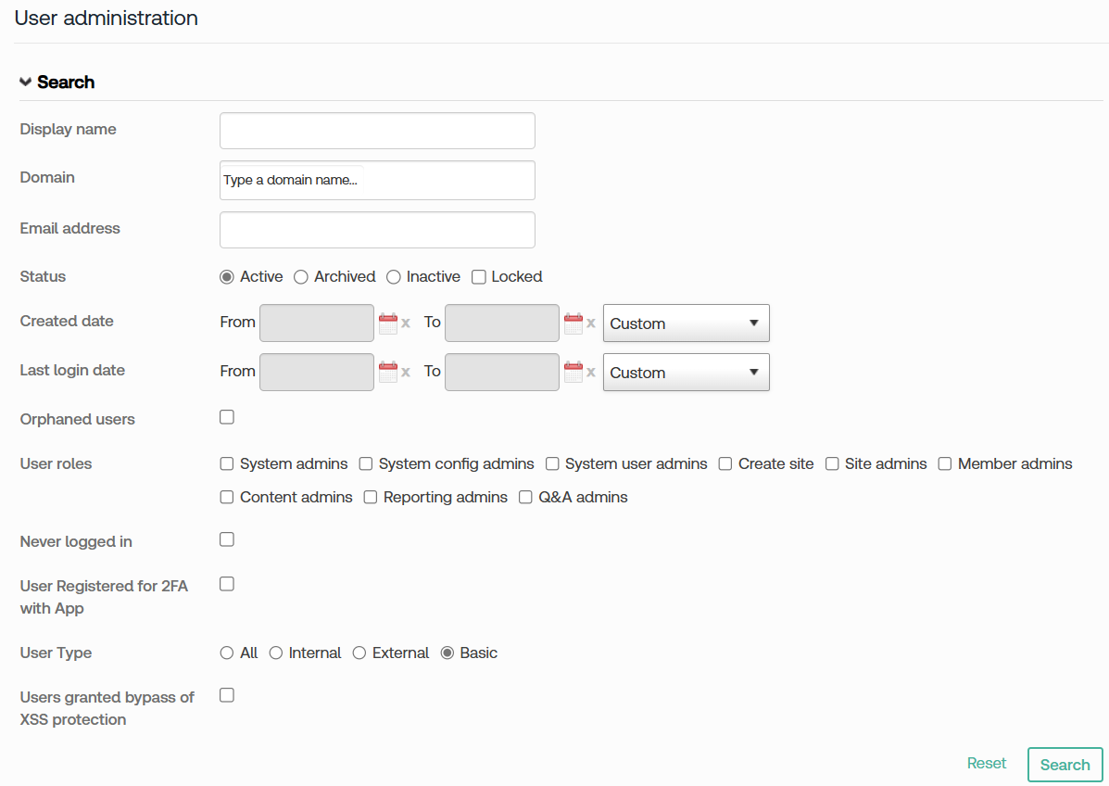Click the Search button
Image resolution: width=1109 pixels, height=786 pixels.
pos(1065,765)
